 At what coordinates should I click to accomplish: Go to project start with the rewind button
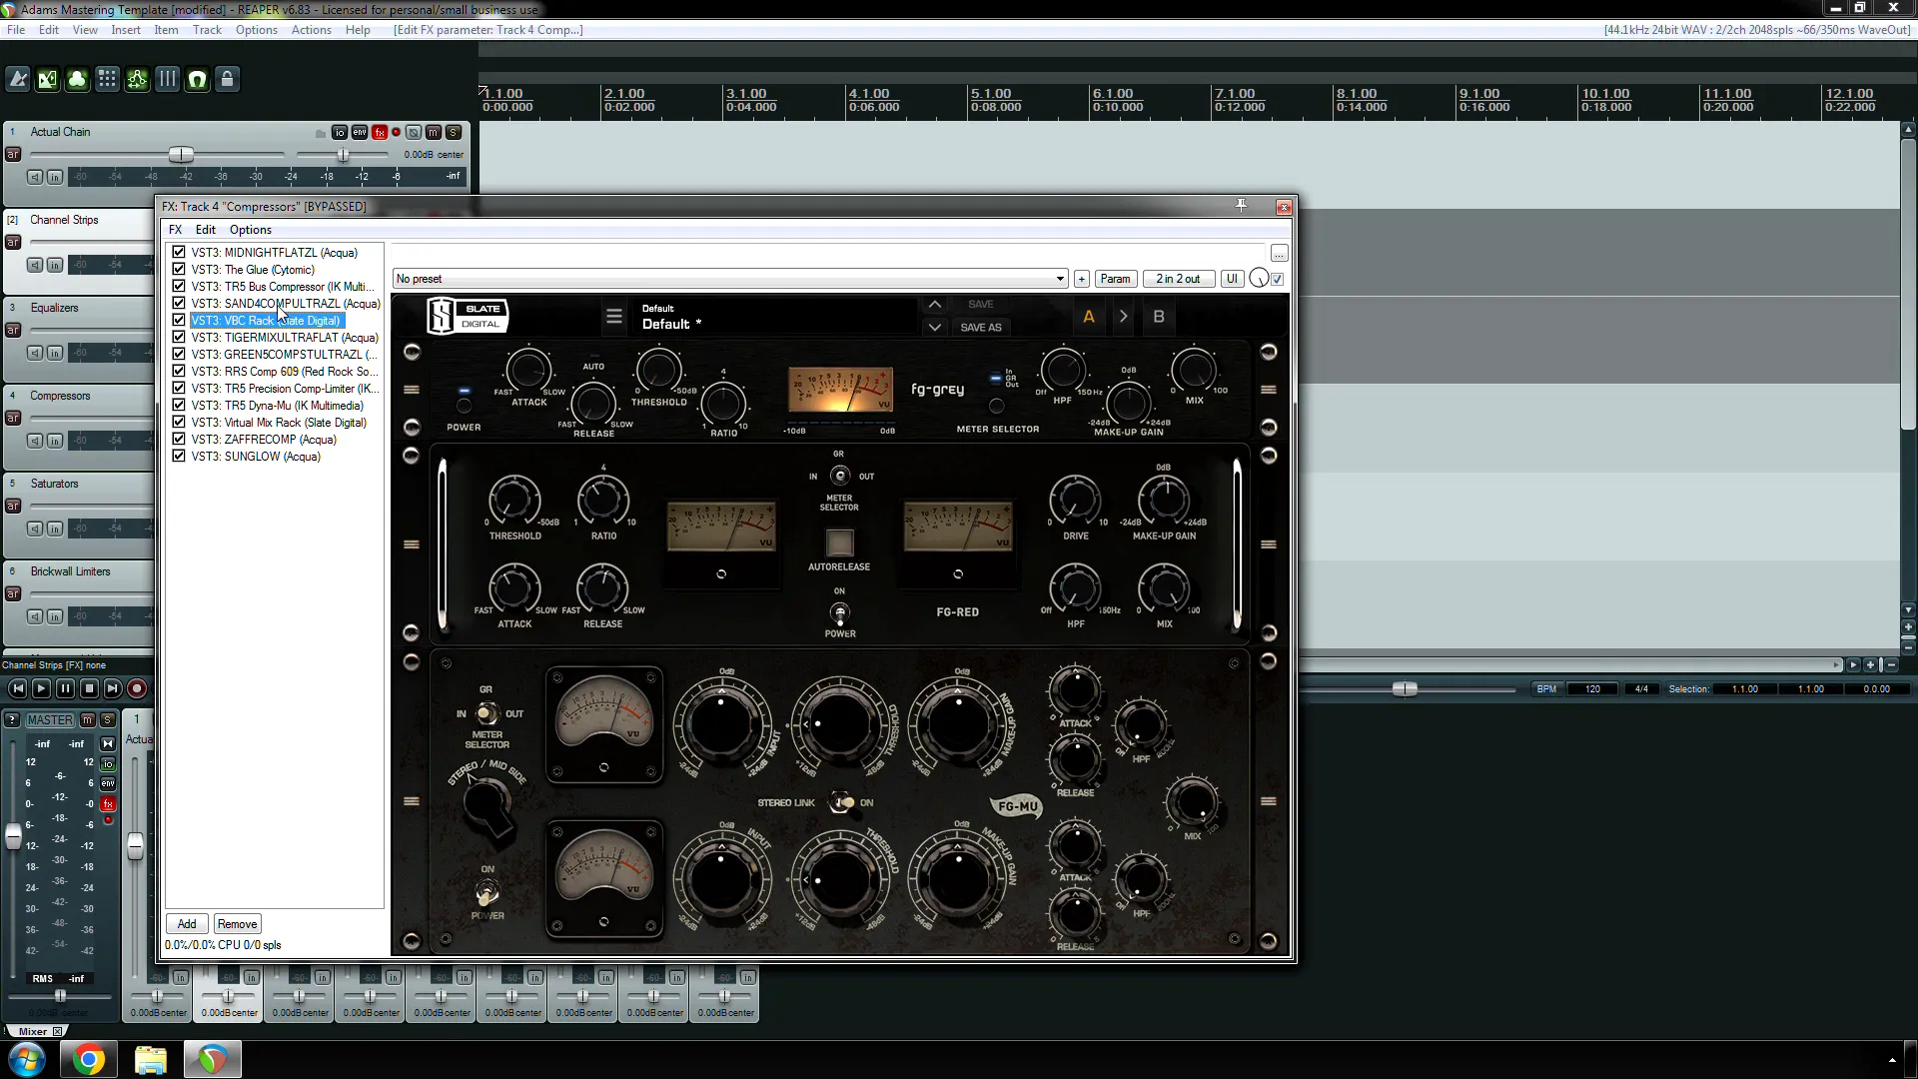[x=17, y=688]
